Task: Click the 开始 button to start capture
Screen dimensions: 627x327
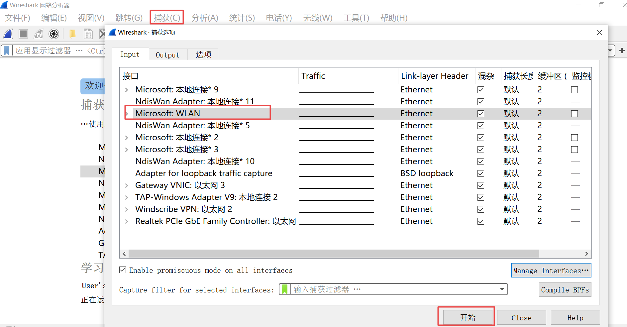Action: point(468,317)
